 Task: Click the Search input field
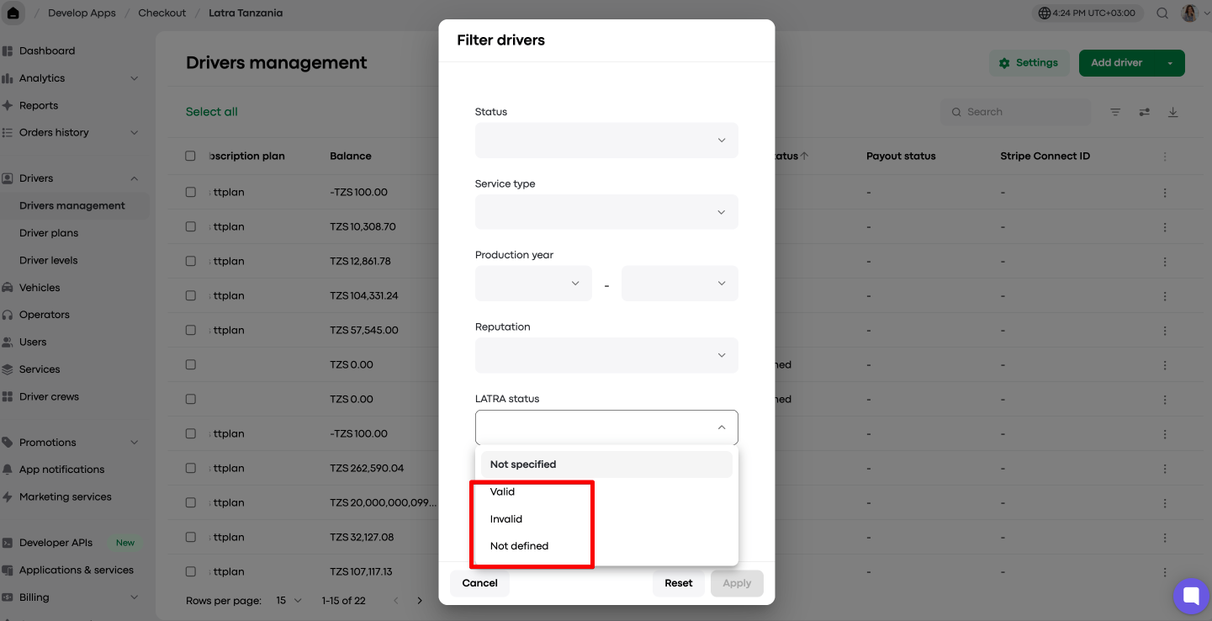1016,112
